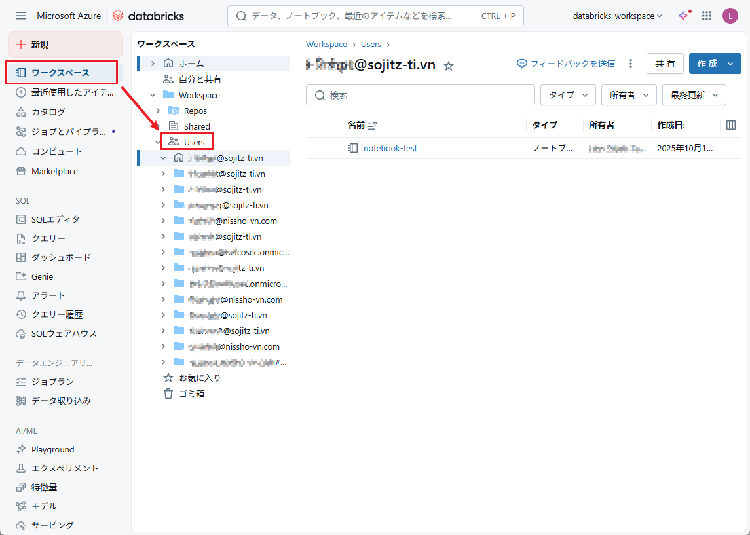Image resolution: width=750 pixels, height=535 pixels.
Task: Favorite the folder with the star icon
Action: pos(448,66)
